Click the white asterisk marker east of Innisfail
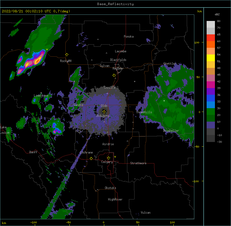Image resolution: width=231 pixels, height=226 pixels. click(x=135, y=81)
